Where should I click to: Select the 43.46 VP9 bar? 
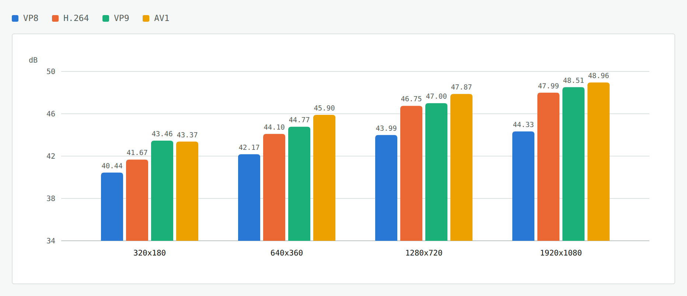(162, 191)
